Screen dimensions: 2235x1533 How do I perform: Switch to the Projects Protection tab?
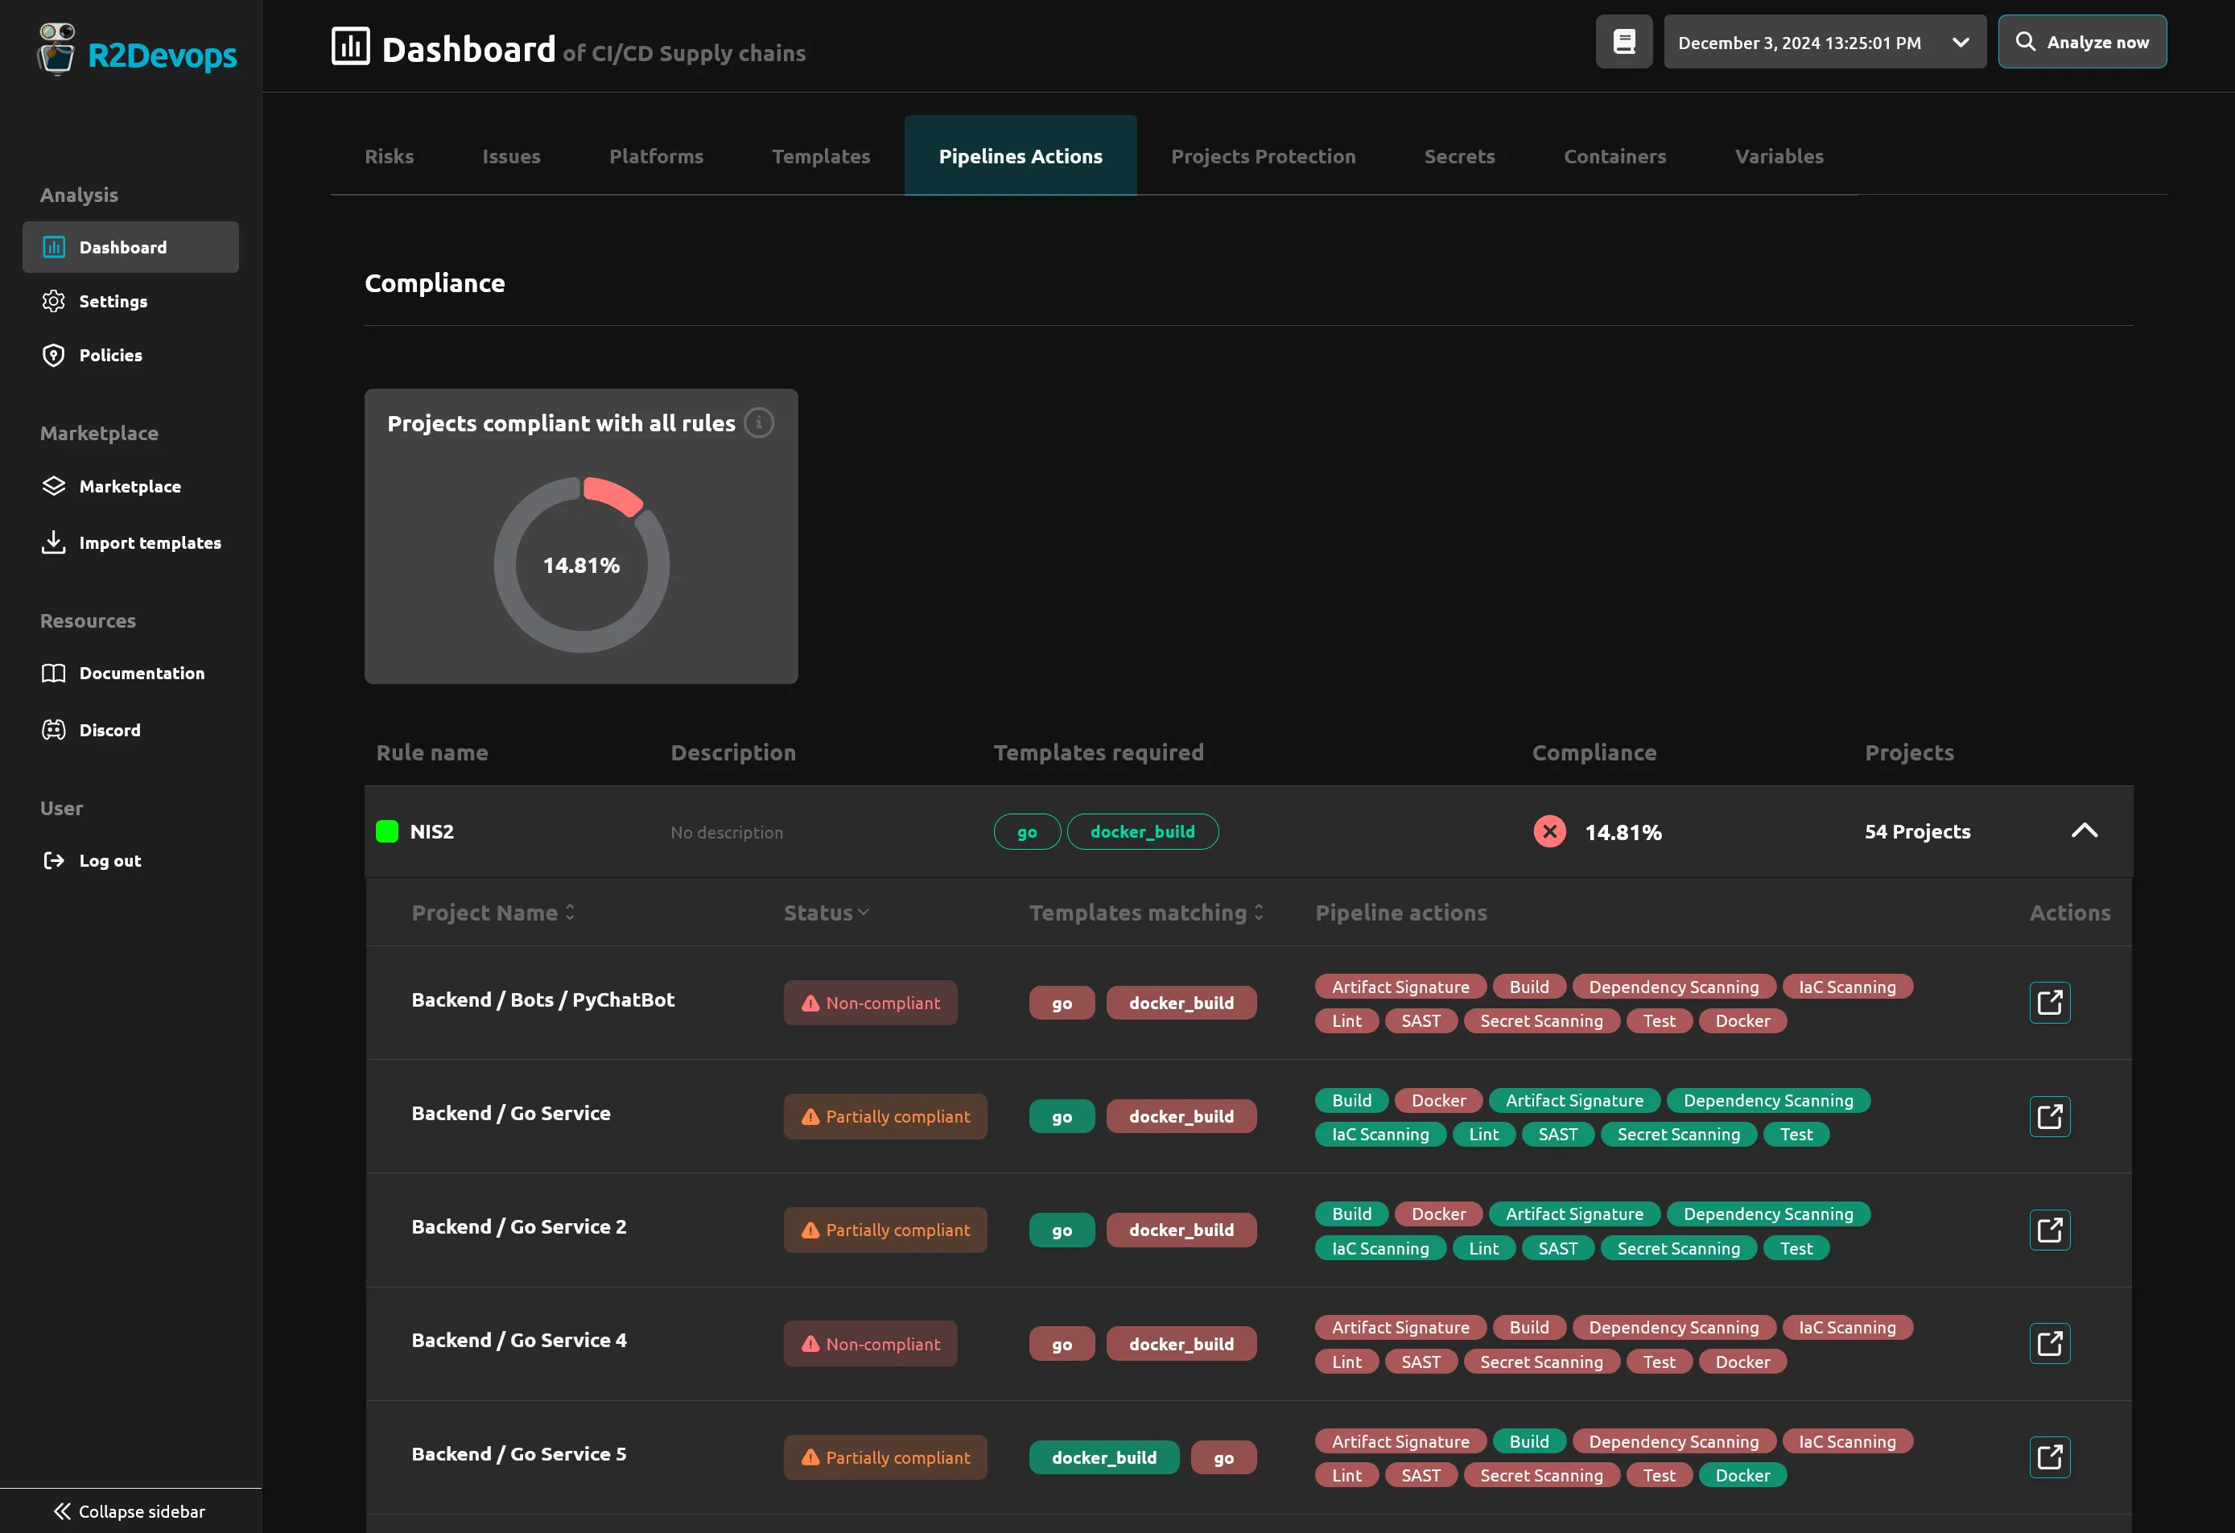point(1263,156)
